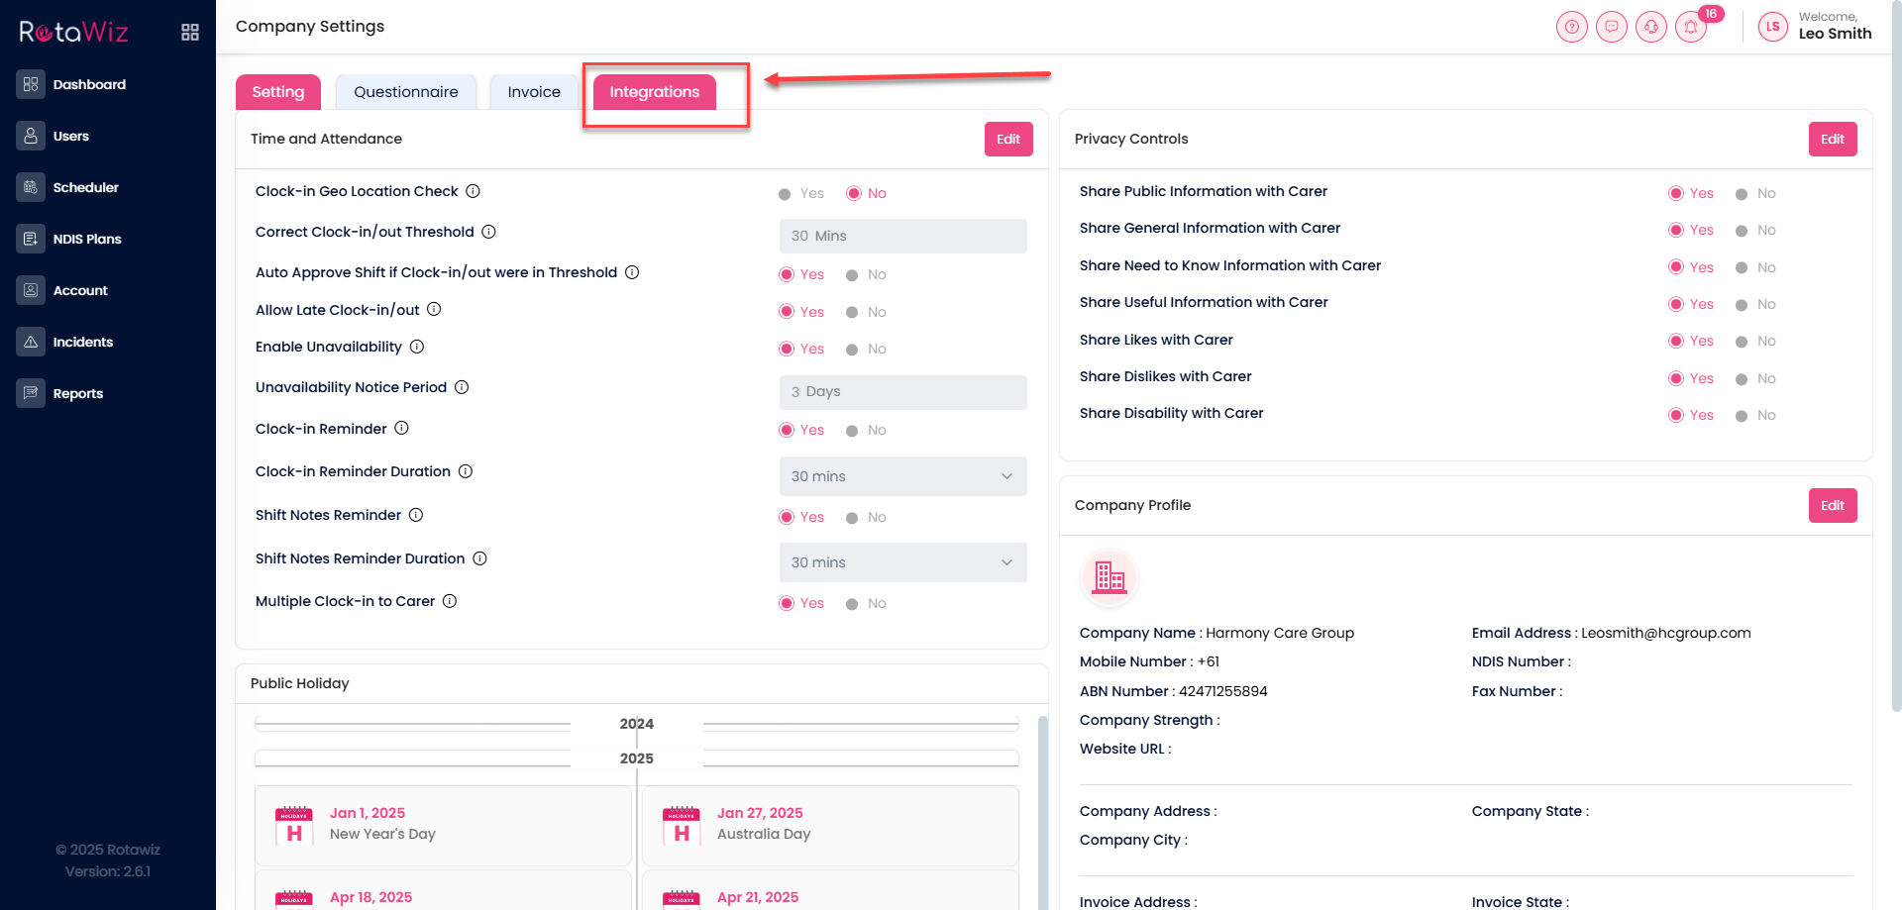1902x910 pixels.
Task: Click the headset support icon
Action: pyautogui.click(x=1650, y=27)
